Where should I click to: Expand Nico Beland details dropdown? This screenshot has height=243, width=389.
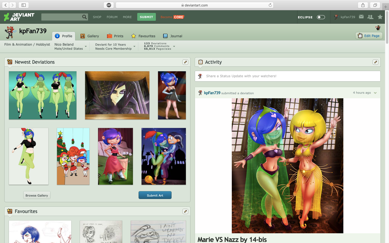86,46
